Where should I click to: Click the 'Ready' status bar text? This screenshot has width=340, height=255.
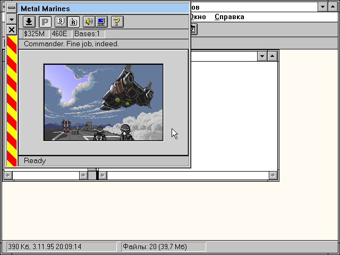35,160
